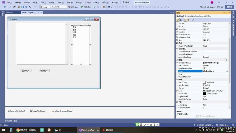The image size is (236, 133).
Task: Click the gear icon before JiShiBen
Action: (x=69, y=7)
